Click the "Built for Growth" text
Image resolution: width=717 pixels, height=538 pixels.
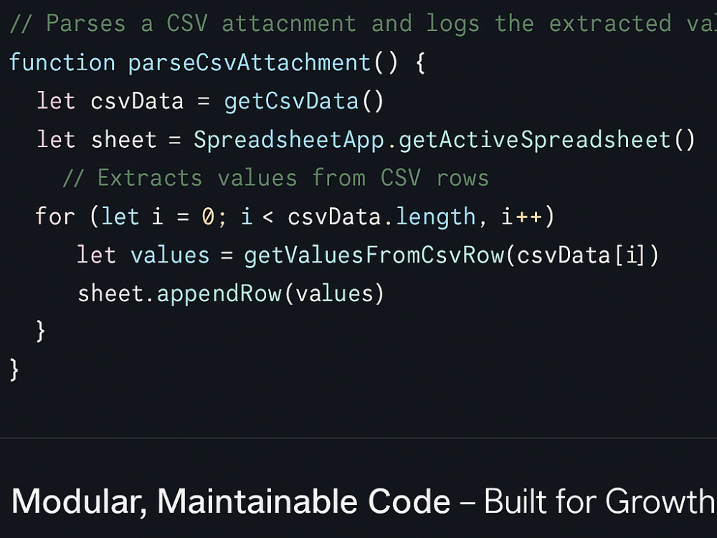[x=600, y=501]
